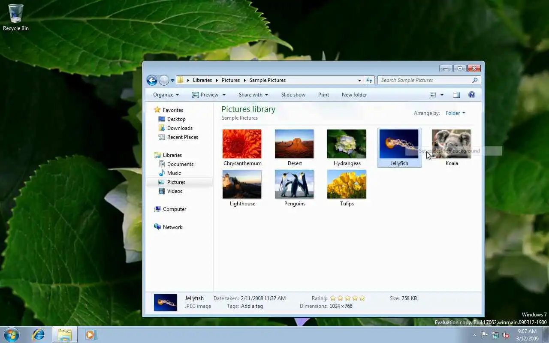
Task: Open the clock showing 9:07 AM
Action: click(528, 335)
